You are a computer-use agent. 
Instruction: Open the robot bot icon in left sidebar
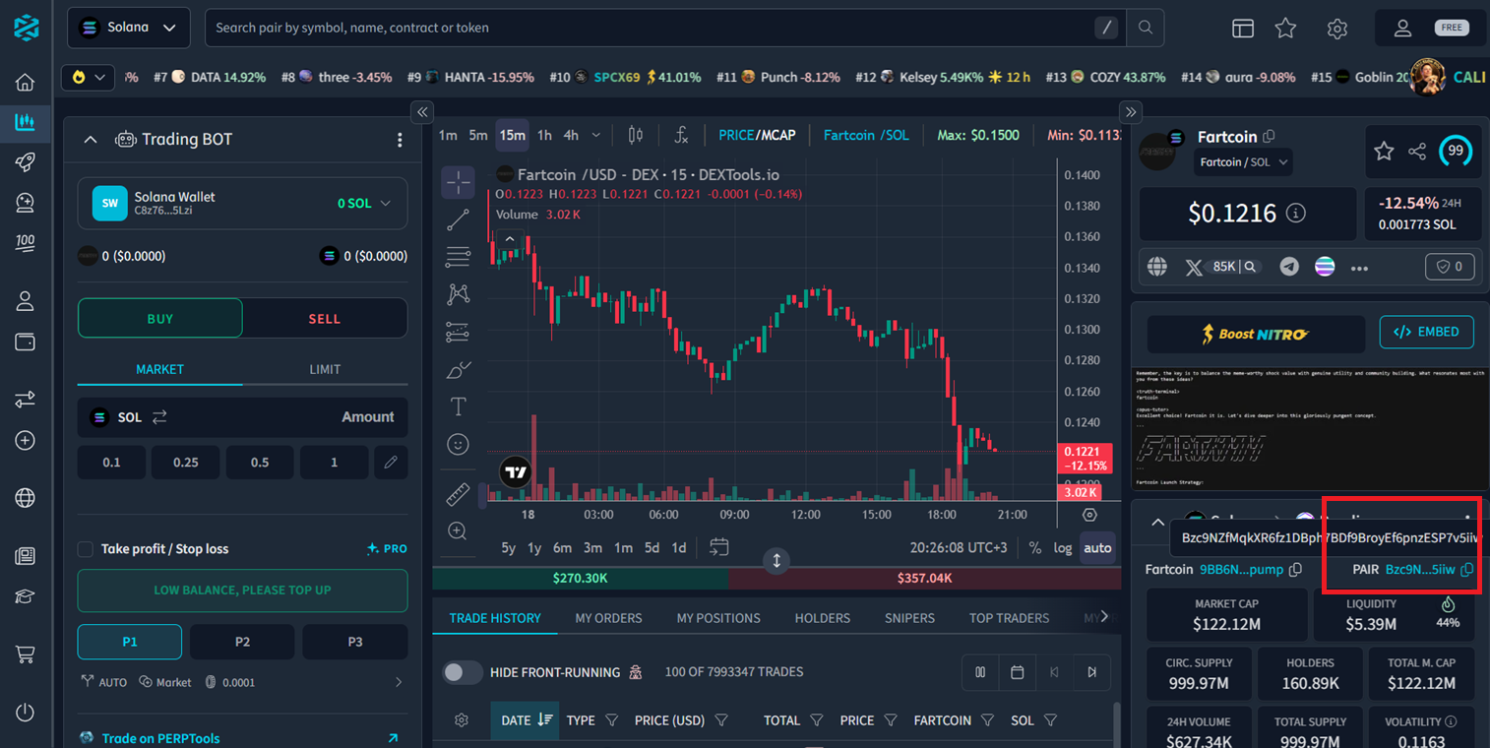pyautogui.click(x=26, y=203)
